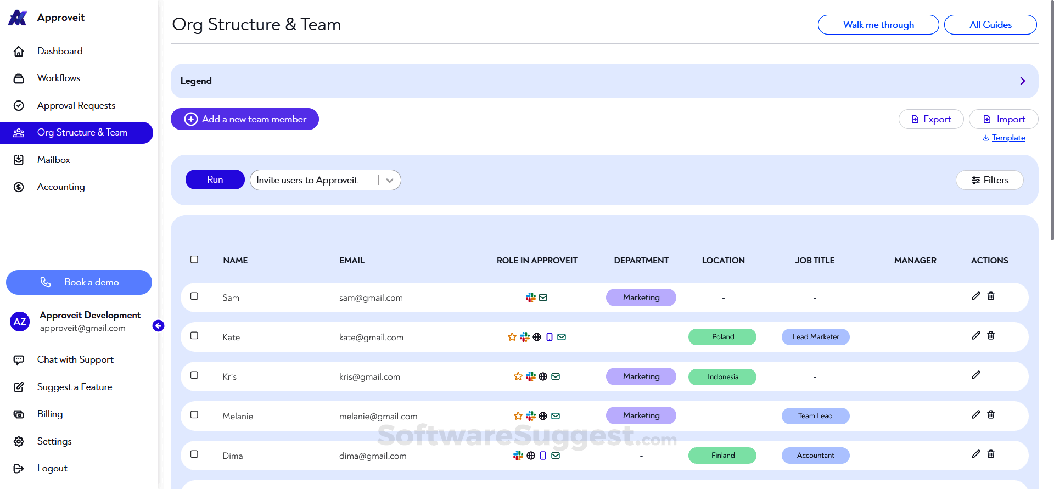Click the Slack icon in Sam's role column

[530, 297]
